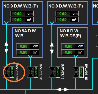Click the BW.V03.12 valve symbol

click(x=30, y=72)
